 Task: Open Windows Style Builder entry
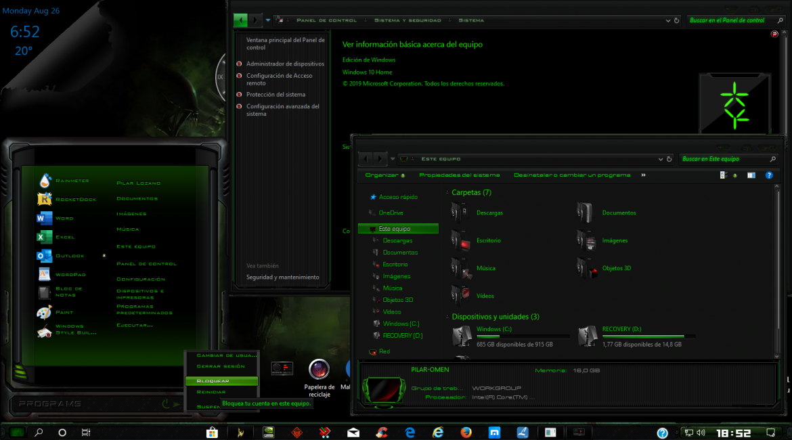(66, 330)
